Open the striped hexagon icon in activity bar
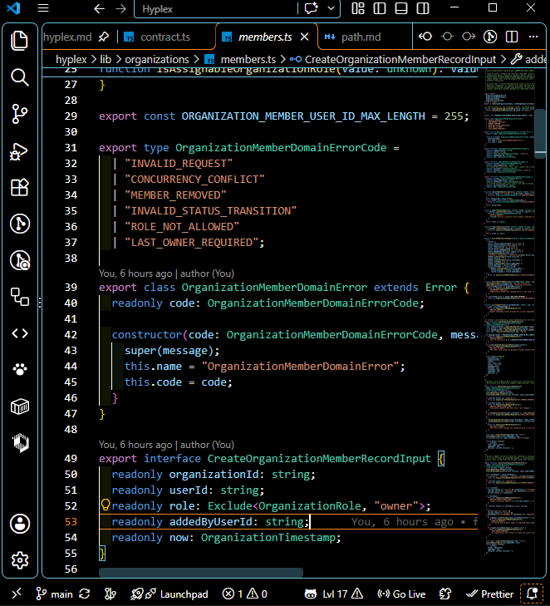This screenshot has height=606, width=550. 20,442
